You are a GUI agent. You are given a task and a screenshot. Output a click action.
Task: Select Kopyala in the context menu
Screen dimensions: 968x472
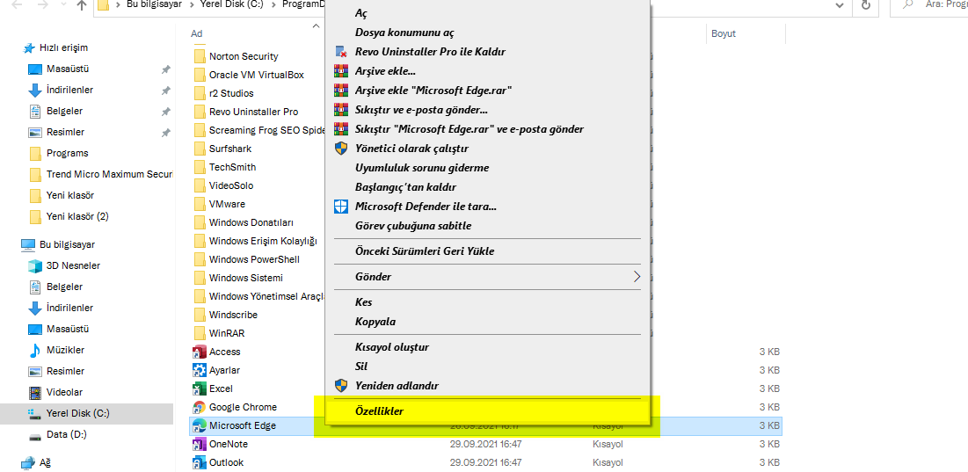[x=375, y=322]
